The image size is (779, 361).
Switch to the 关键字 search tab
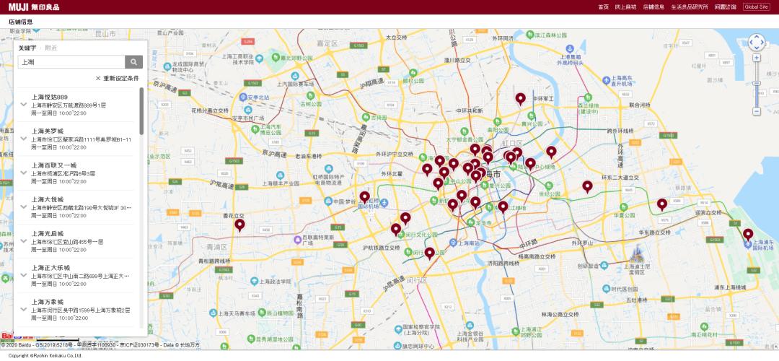click(27, 48)
